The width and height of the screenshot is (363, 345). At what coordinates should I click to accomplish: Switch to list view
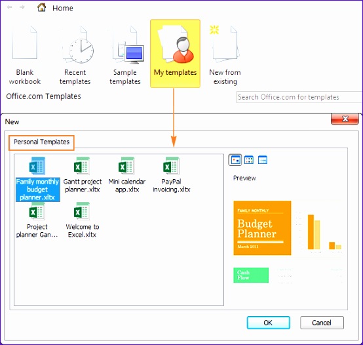pos(249,160)
